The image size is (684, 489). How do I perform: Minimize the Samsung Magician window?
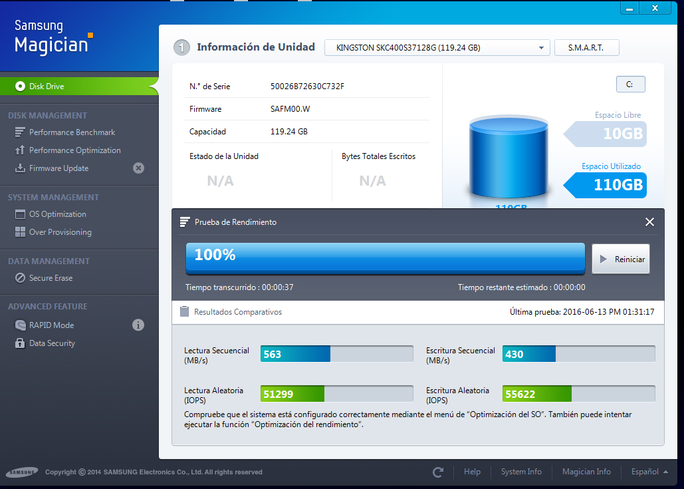tap(629, 8)
